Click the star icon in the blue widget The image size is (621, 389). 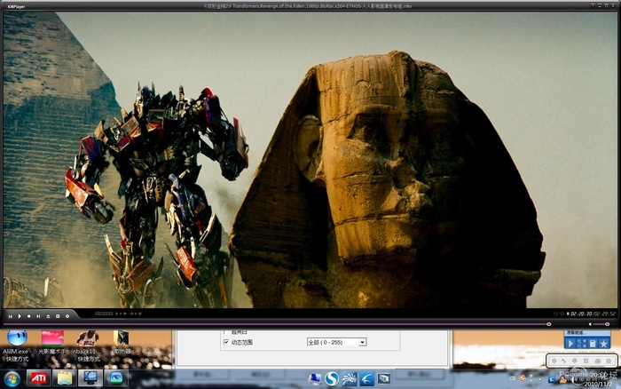[604, 343]
